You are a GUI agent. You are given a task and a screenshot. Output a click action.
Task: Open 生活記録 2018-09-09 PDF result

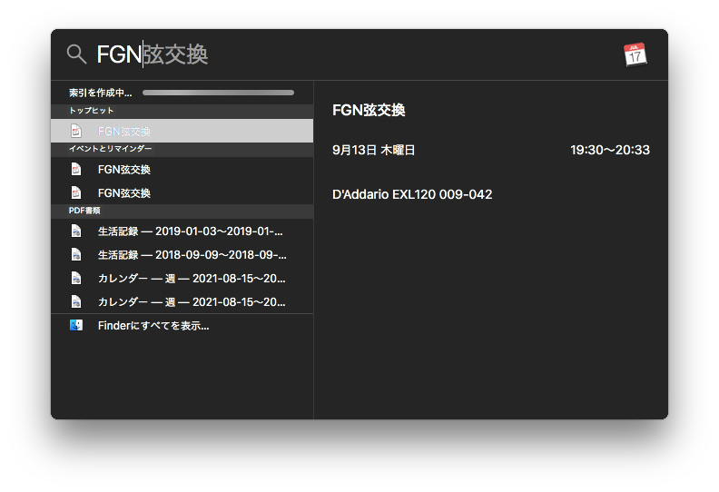tap(182, 254)
